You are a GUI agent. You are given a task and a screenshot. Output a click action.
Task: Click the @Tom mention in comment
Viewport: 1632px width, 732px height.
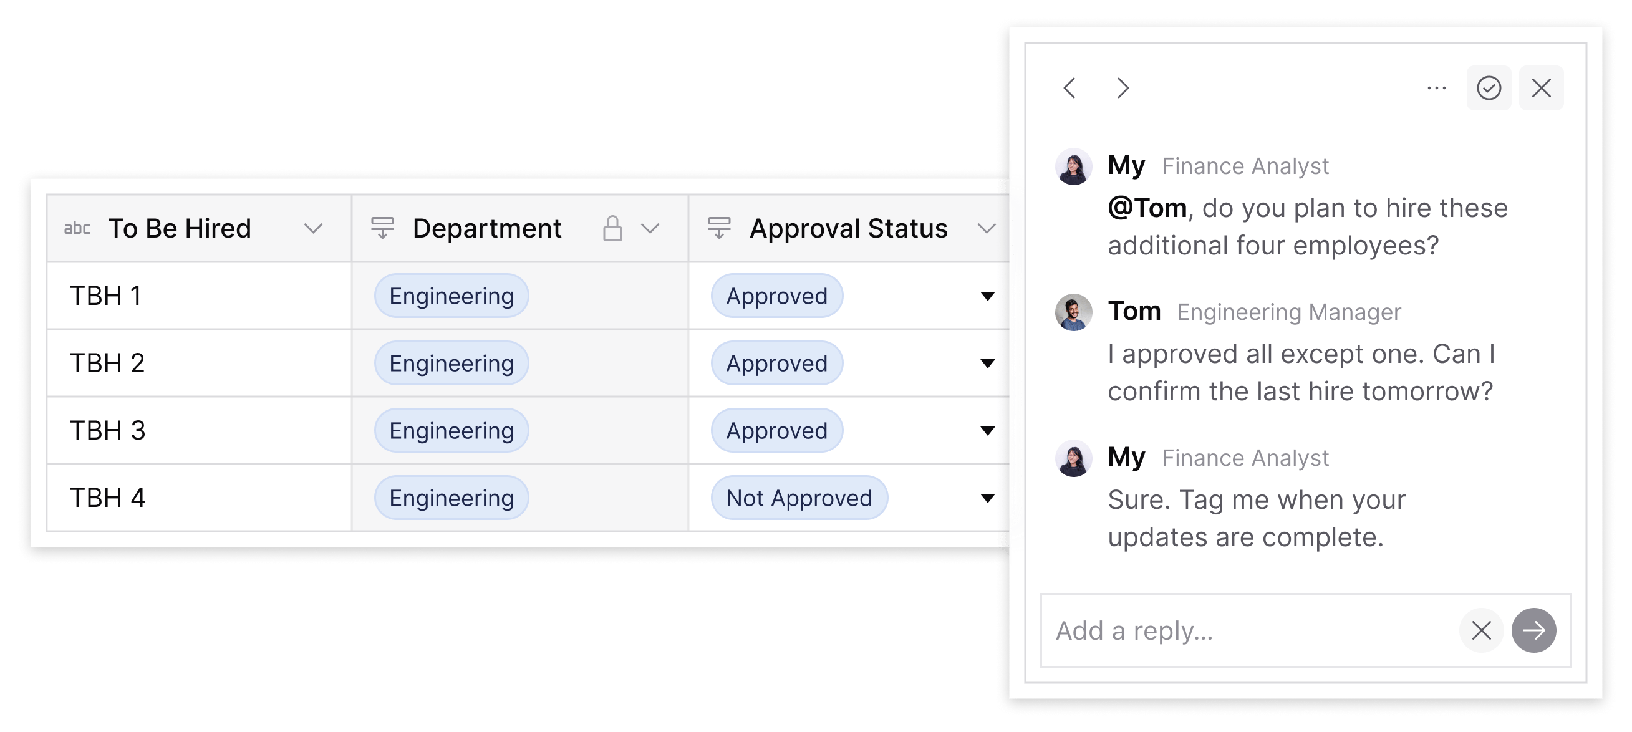click(x=1147, y=208)
